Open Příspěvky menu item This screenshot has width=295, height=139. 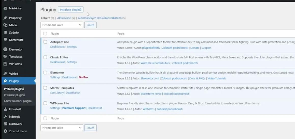pos(16,18)
